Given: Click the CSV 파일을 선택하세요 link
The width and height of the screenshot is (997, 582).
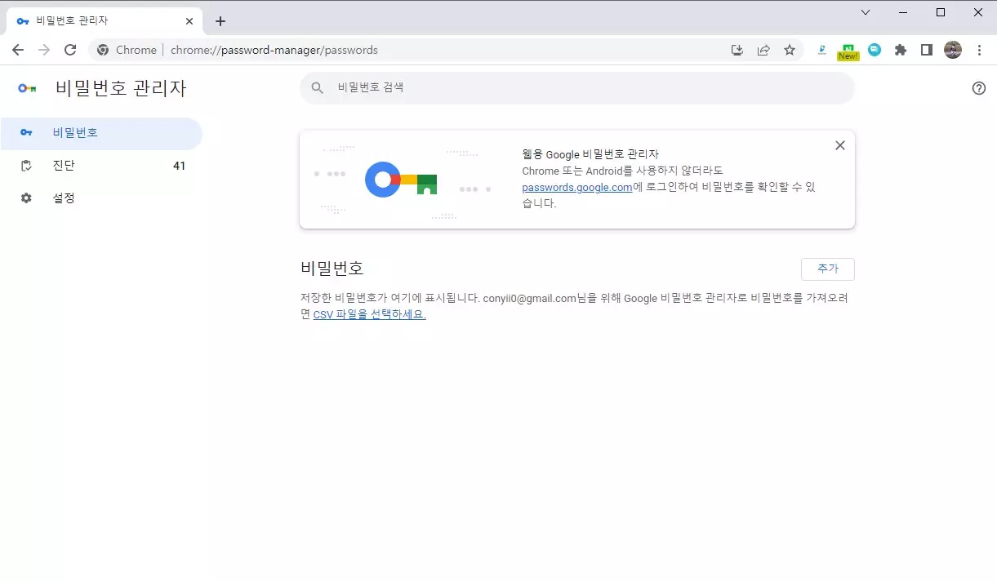Looking at the screenshot, I should (369, 314).
